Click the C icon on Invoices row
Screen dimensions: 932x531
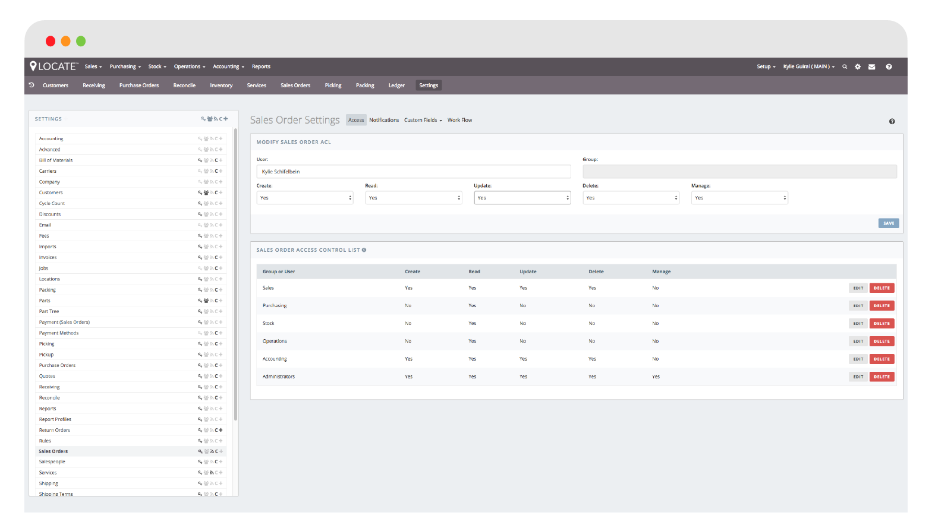click(216, 257)
